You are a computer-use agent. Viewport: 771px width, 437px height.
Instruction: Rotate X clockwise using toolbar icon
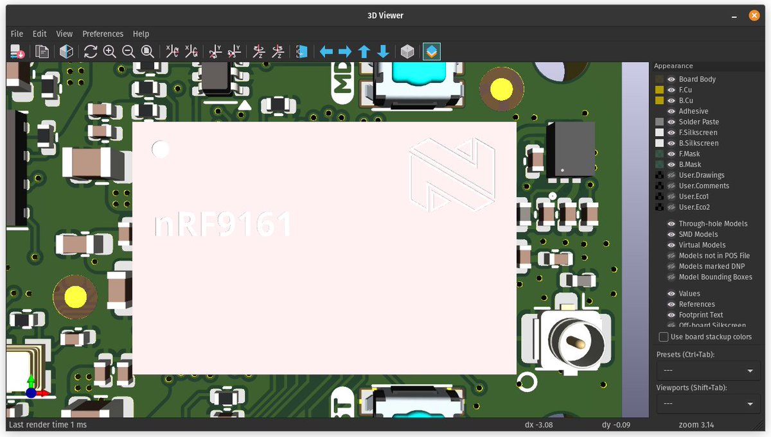tap(172, 51)
